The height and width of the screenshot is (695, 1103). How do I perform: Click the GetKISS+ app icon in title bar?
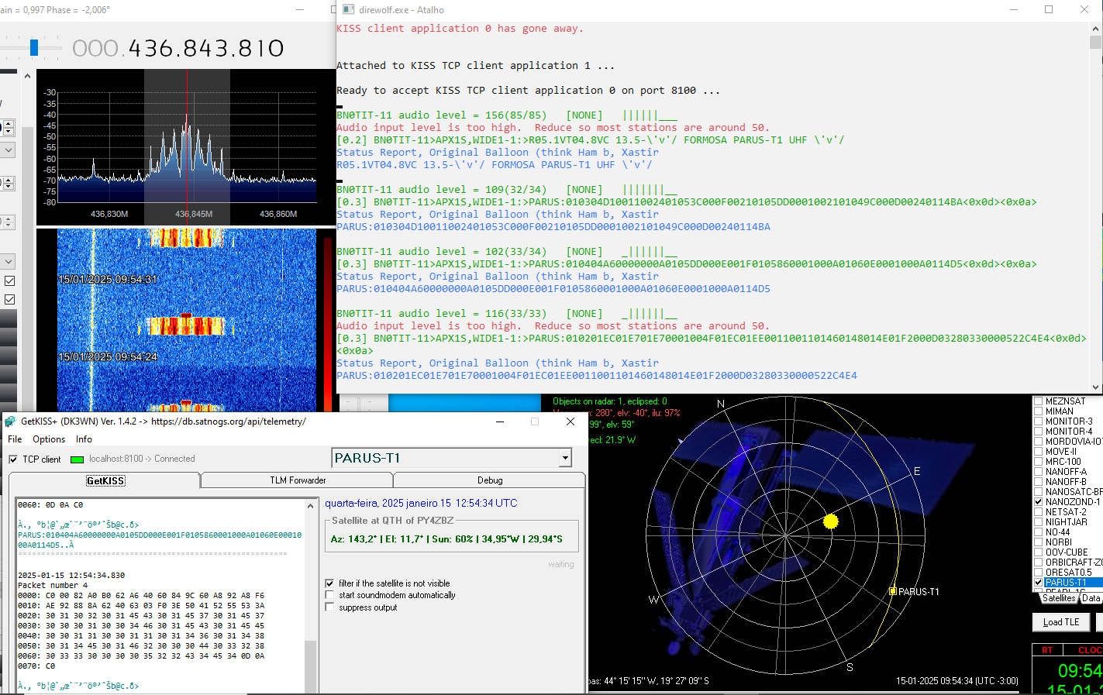[x=10, y=421]
